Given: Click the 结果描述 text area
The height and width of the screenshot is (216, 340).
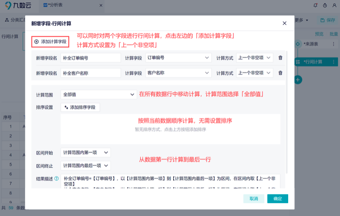Looking at the screenshot, I should click(170, 181).
